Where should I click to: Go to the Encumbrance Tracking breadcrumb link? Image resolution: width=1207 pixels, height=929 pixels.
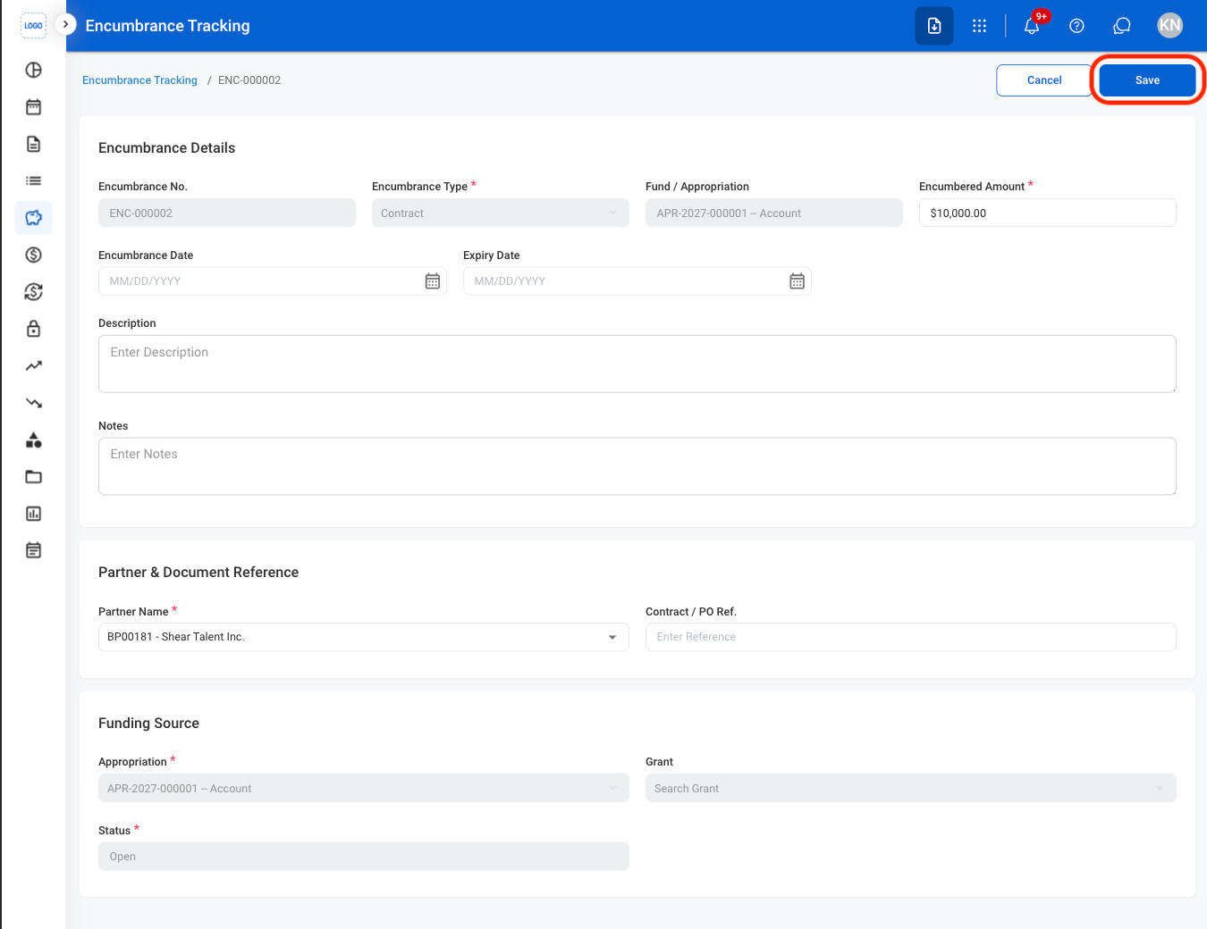click(139, 80)
